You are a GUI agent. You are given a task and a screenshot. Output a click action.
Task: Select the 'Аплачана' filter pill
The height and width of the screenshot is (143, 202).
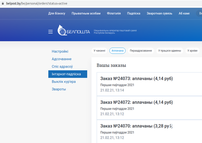tap(117, 51)
